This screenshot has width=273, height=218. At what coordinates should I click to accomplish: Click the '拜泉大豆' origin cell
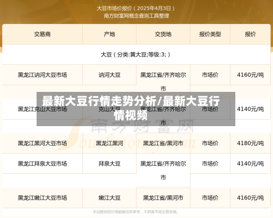(x=109, y=164)
